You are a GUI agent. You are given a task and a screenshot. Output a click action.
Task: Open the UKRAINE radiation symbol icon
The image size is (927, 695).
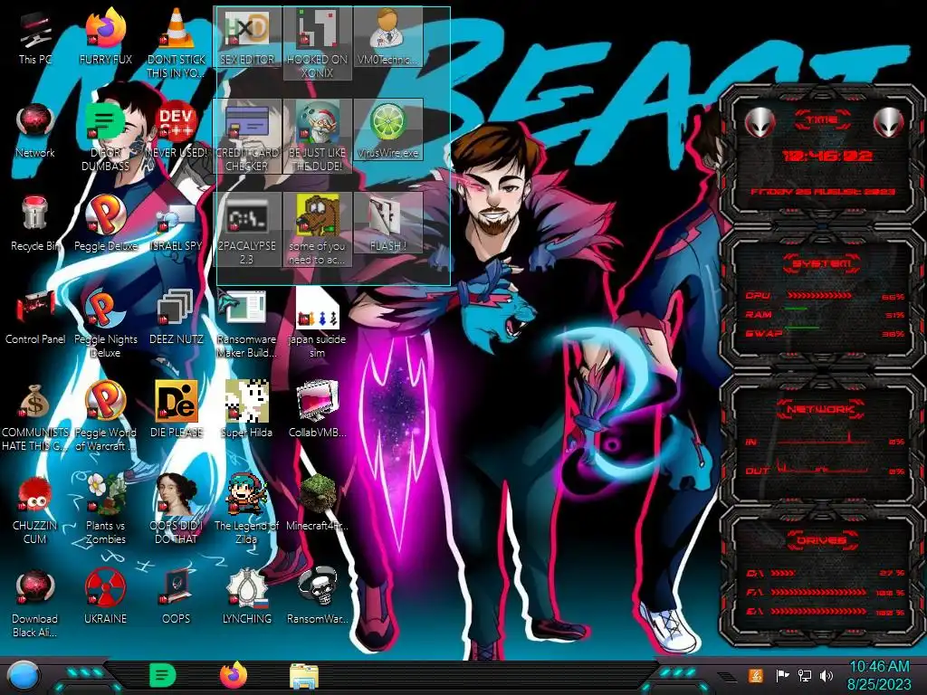click(106, 597)
